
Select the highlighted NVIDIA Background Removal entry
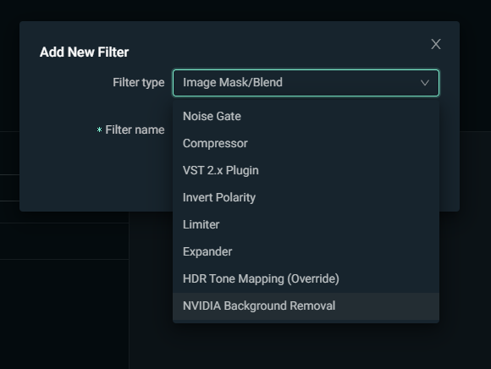306,306
